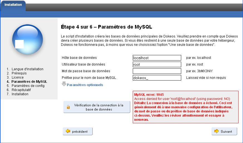Viewport: 243px width, 143px height.
Task: Focus the Préfixe pour le nom de base field
Action: click(x=157, y=78)
